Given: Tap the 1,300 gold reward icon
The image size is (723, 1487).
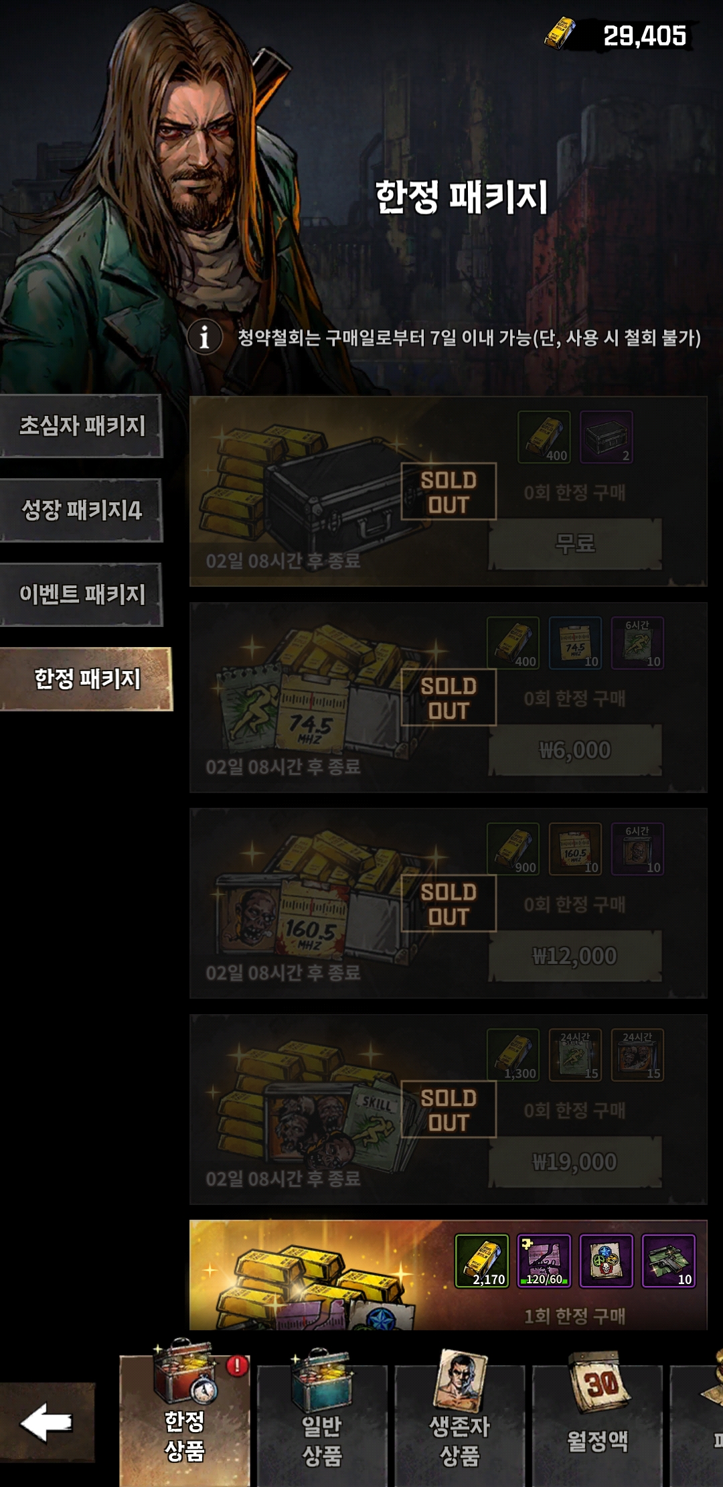Looking at the screenshot, I should click(513, 1055).
